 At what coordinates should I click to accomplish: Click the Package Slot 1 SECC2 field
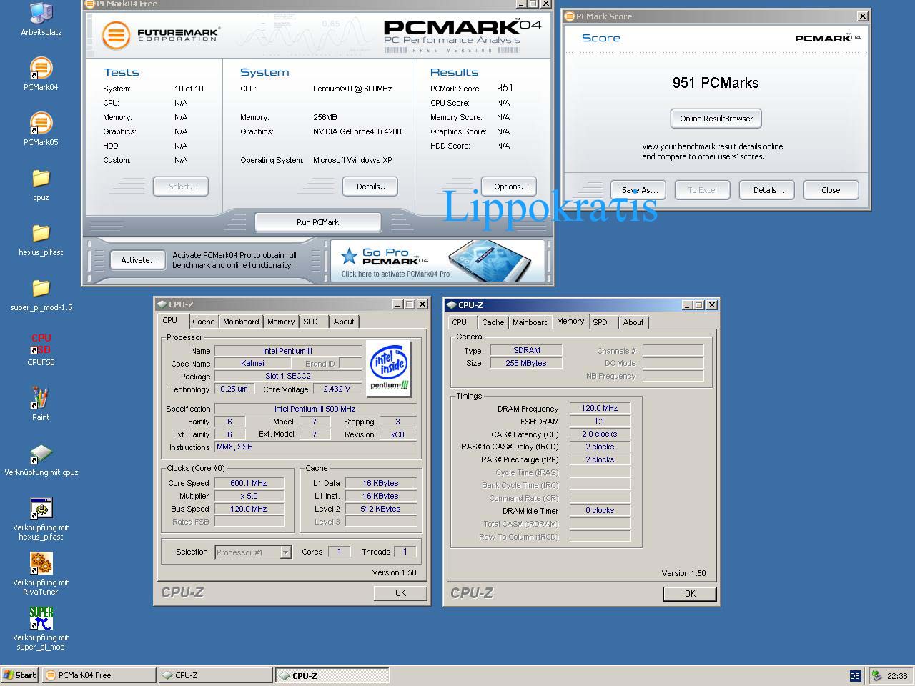click(x=288, y=376)
